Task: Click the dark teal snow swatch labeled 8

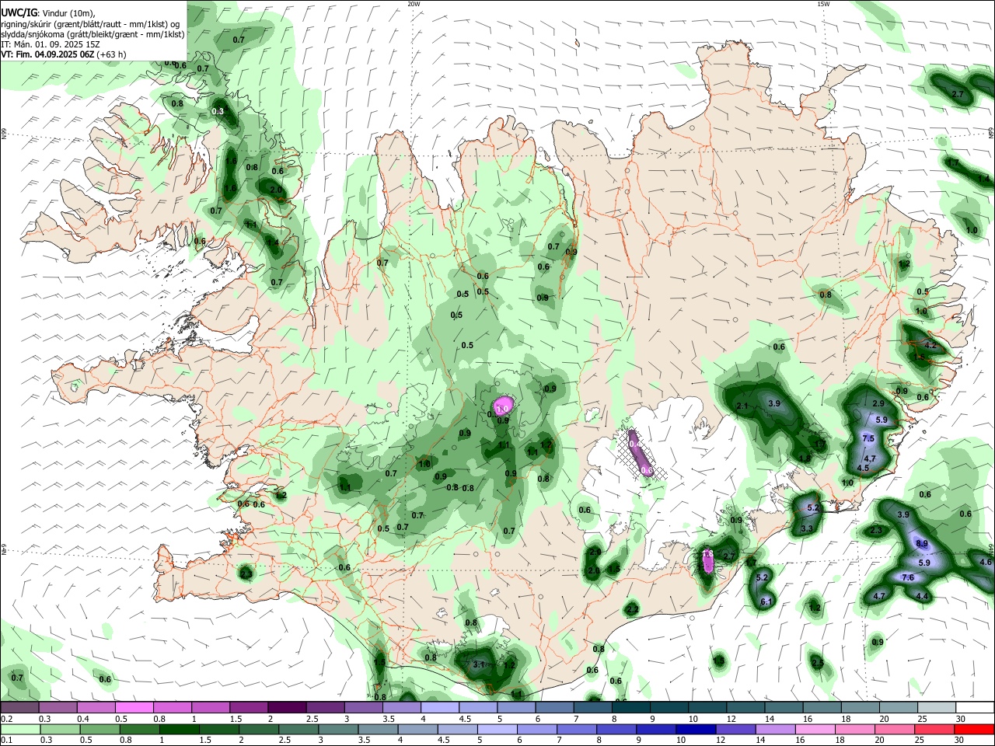Action: click(x=631, y=707)
